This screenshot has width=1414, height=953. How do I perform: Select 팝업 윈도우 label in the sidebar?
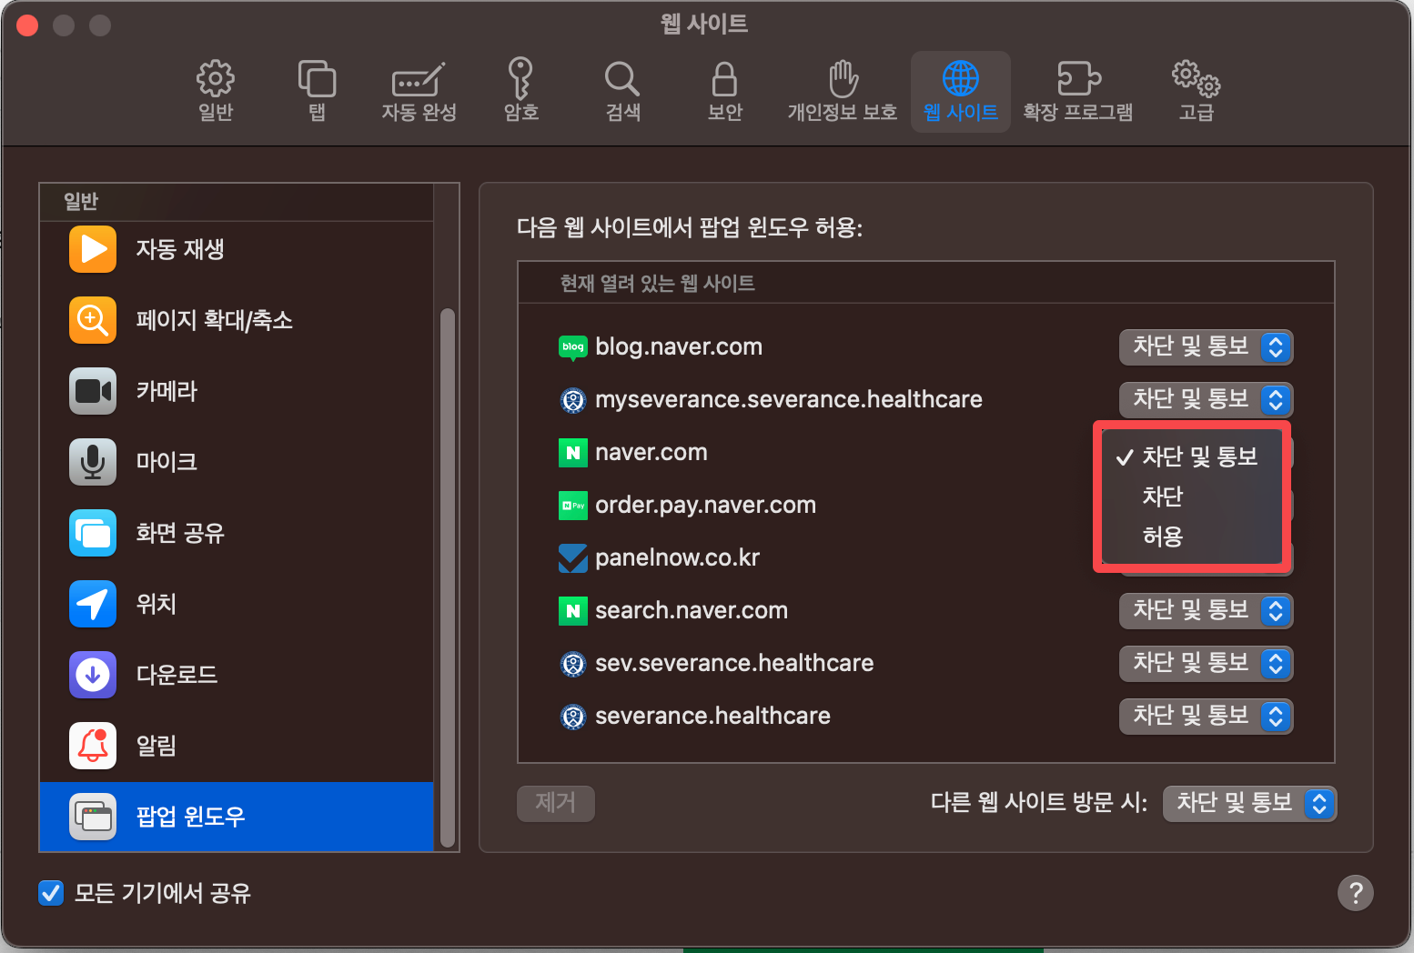pyautogui.click(x=191, y=817)
